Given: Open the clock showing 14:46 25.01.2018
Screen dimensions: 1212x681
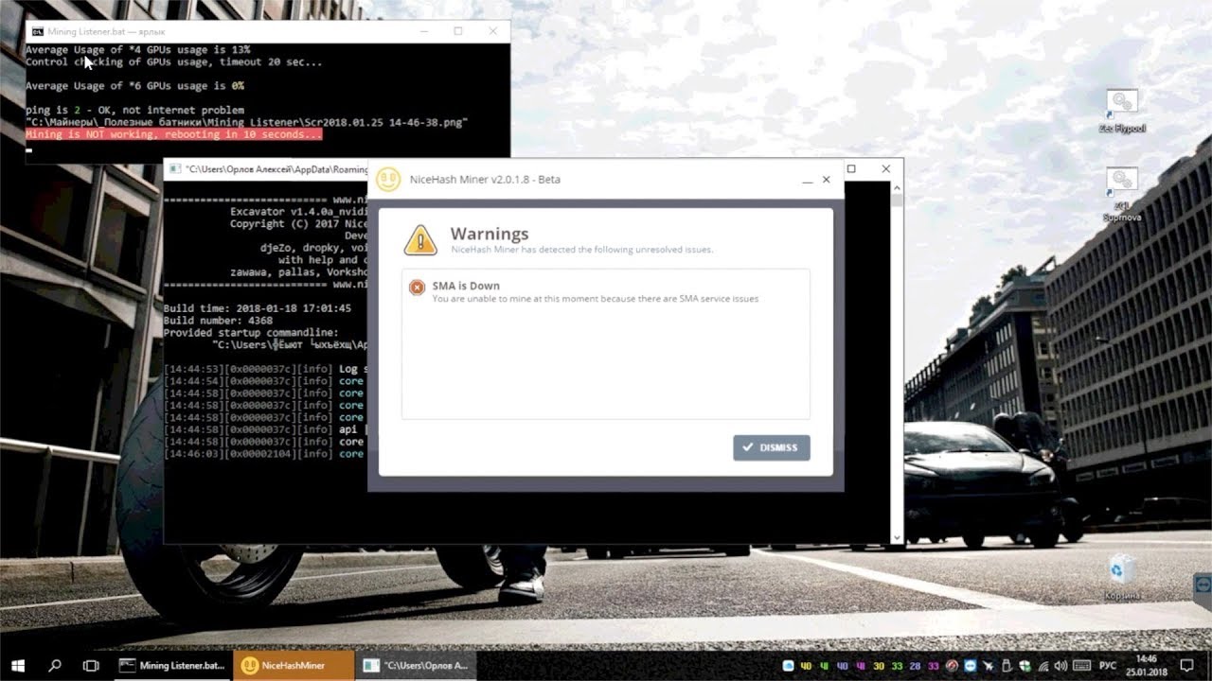Looking at the screenshot, I should (1145, 666).
